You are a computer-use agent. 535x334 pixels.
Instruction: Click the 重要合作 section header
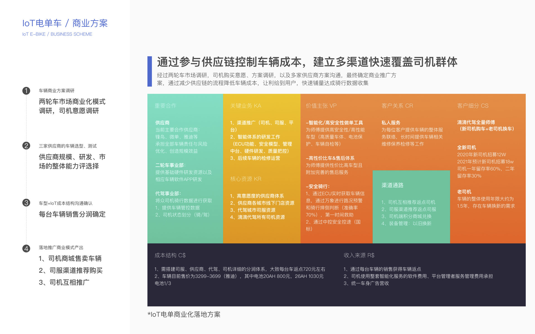(166, 106)
